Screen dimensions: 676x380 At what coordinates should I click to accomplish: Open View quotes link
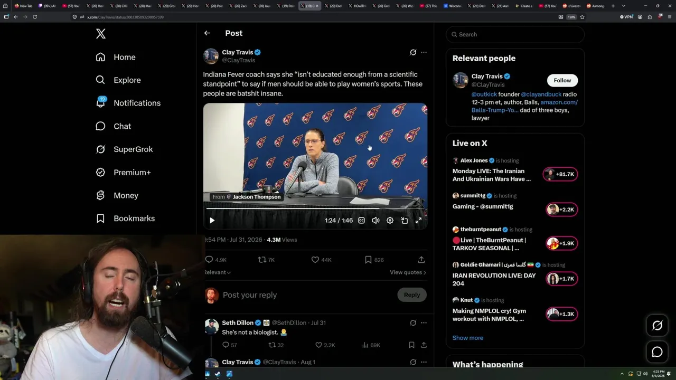408,272
